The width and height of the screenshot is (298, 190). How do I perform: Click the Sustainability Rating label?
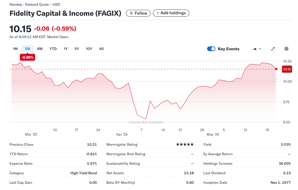(123, 164)
